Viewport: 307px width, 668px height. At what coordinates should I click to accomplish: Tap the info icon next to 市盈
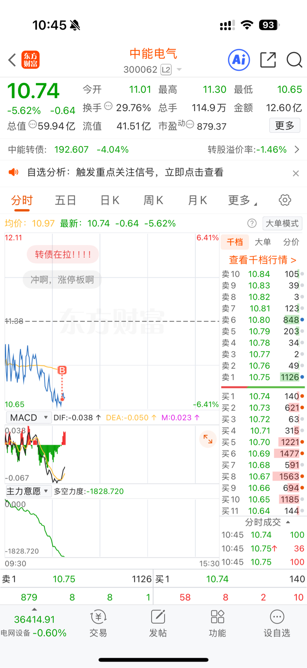click(190, 124)
